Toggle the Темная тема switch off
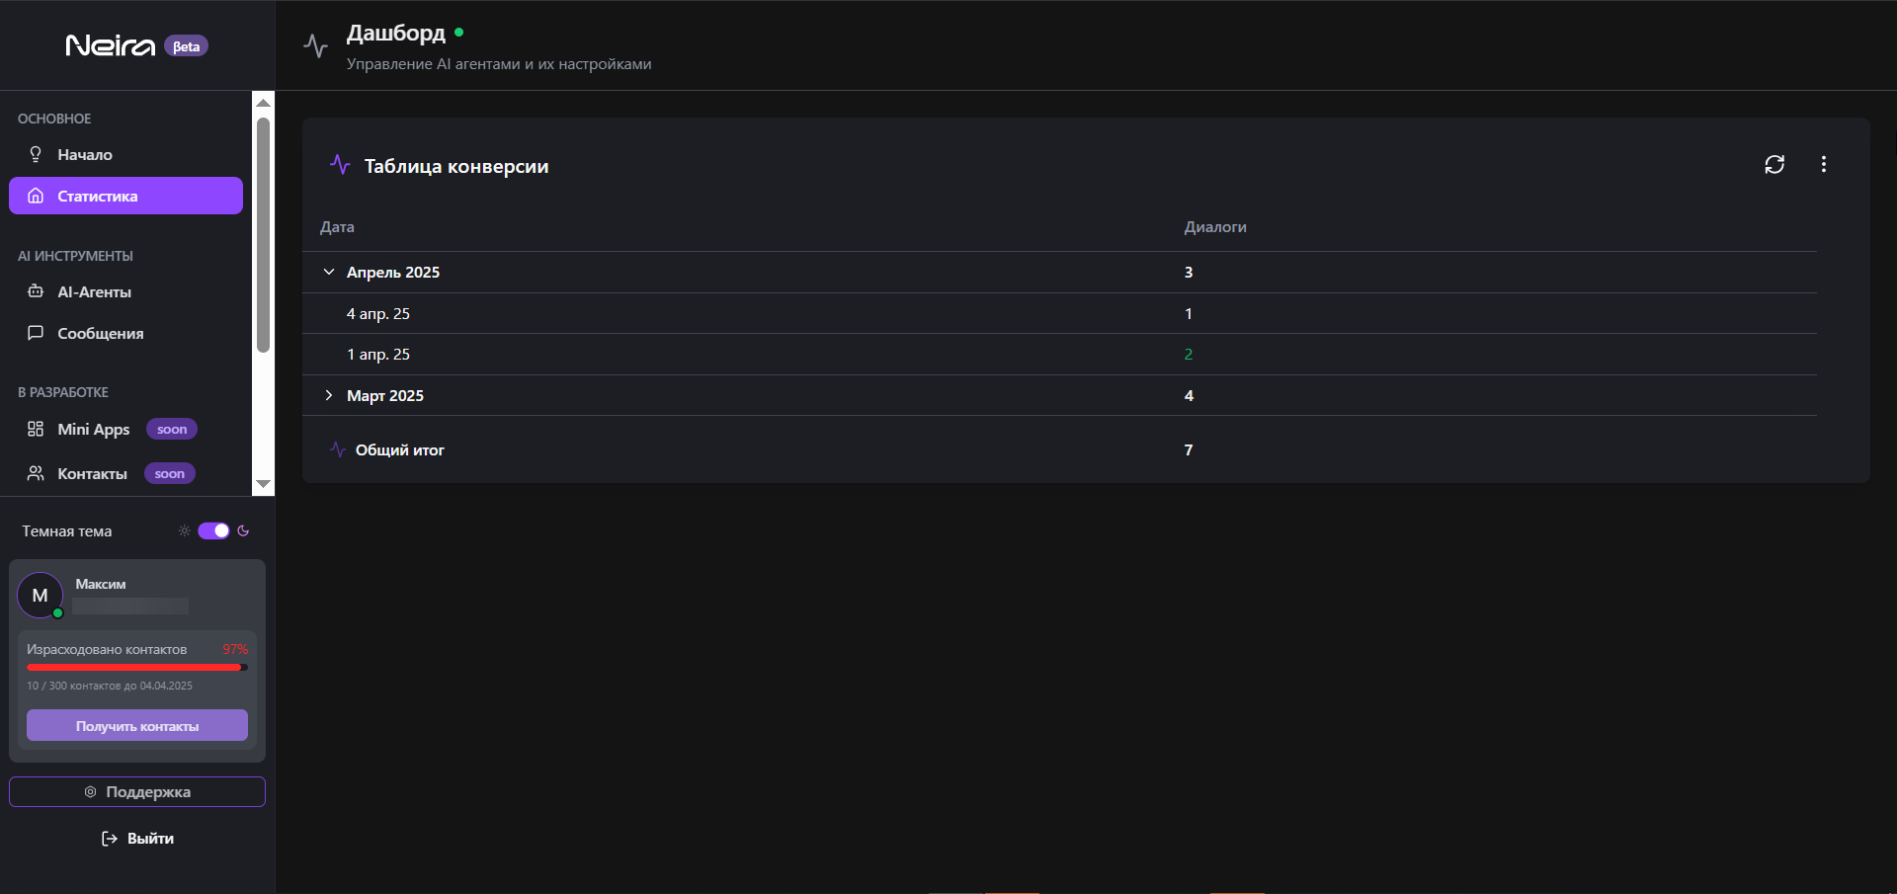The width and height of the screenshot is (1897, 894). tap(213, 531)
